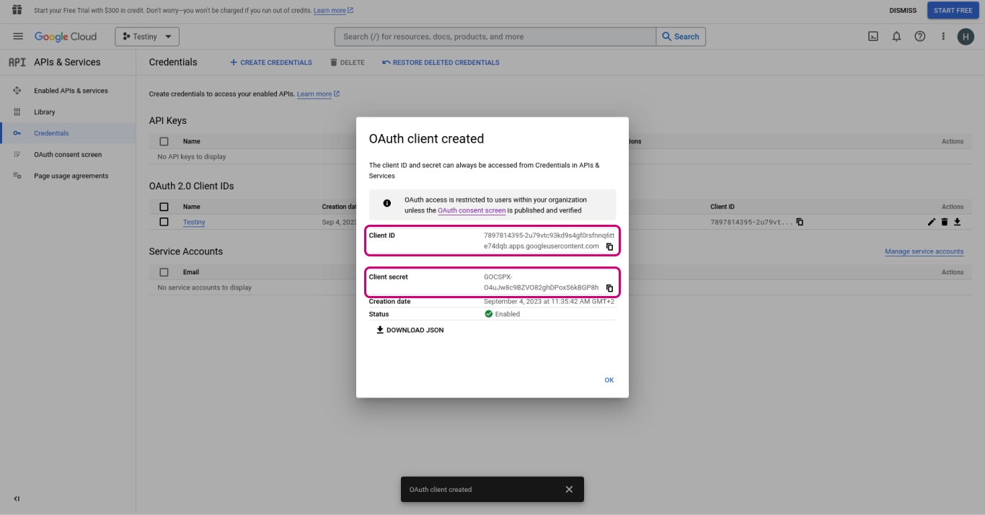Click the DOWNLOAD JSON button
Image resolution: width=985 pixels, height=515 pixels.
410,331
